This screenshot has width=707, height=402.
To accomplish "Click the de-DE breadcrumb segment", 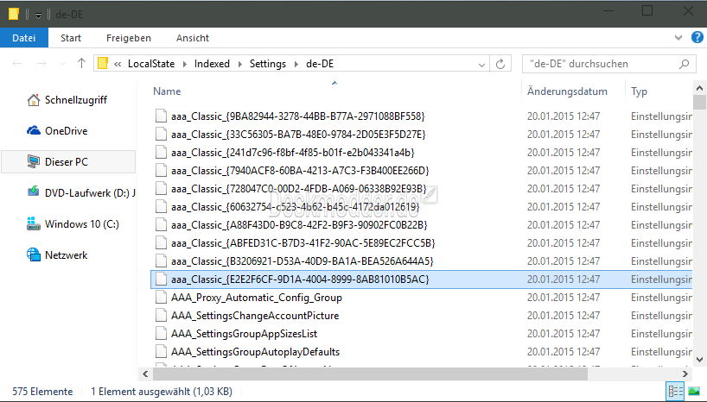I will pyautogui.click(x=320, y=64).
